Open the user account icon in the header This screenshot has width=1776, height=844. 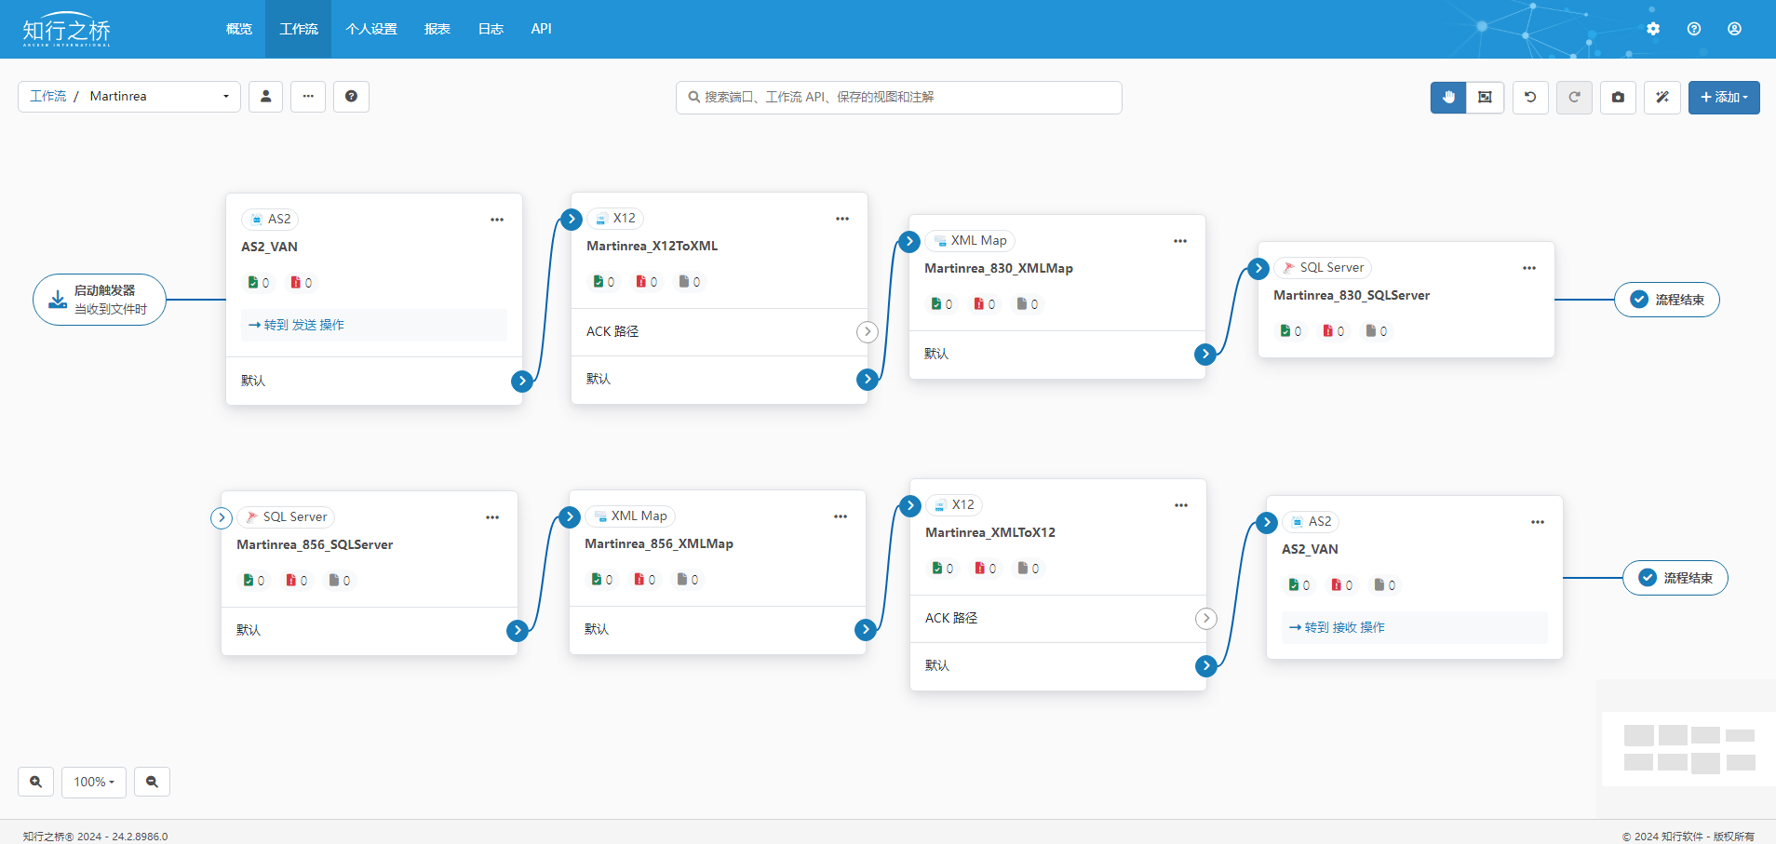pos(1734,29)
